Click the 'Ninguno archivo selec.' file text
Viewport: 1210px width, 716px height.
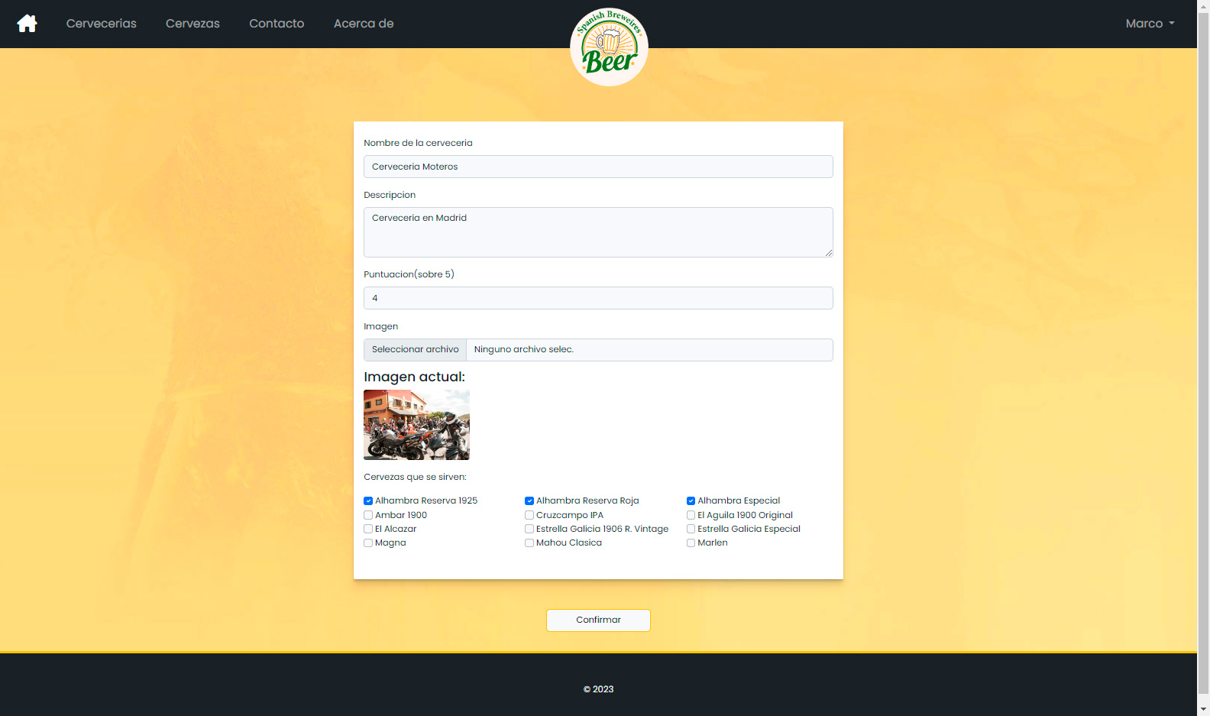524,350
